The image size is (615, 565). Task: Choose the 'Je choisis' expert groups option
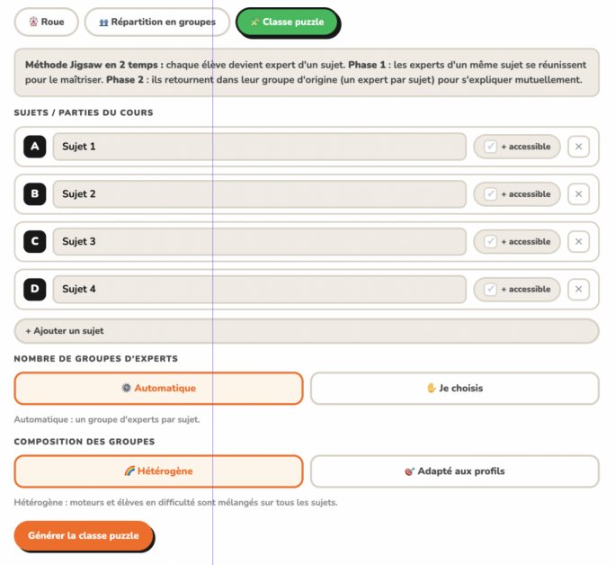pos(455,388)
